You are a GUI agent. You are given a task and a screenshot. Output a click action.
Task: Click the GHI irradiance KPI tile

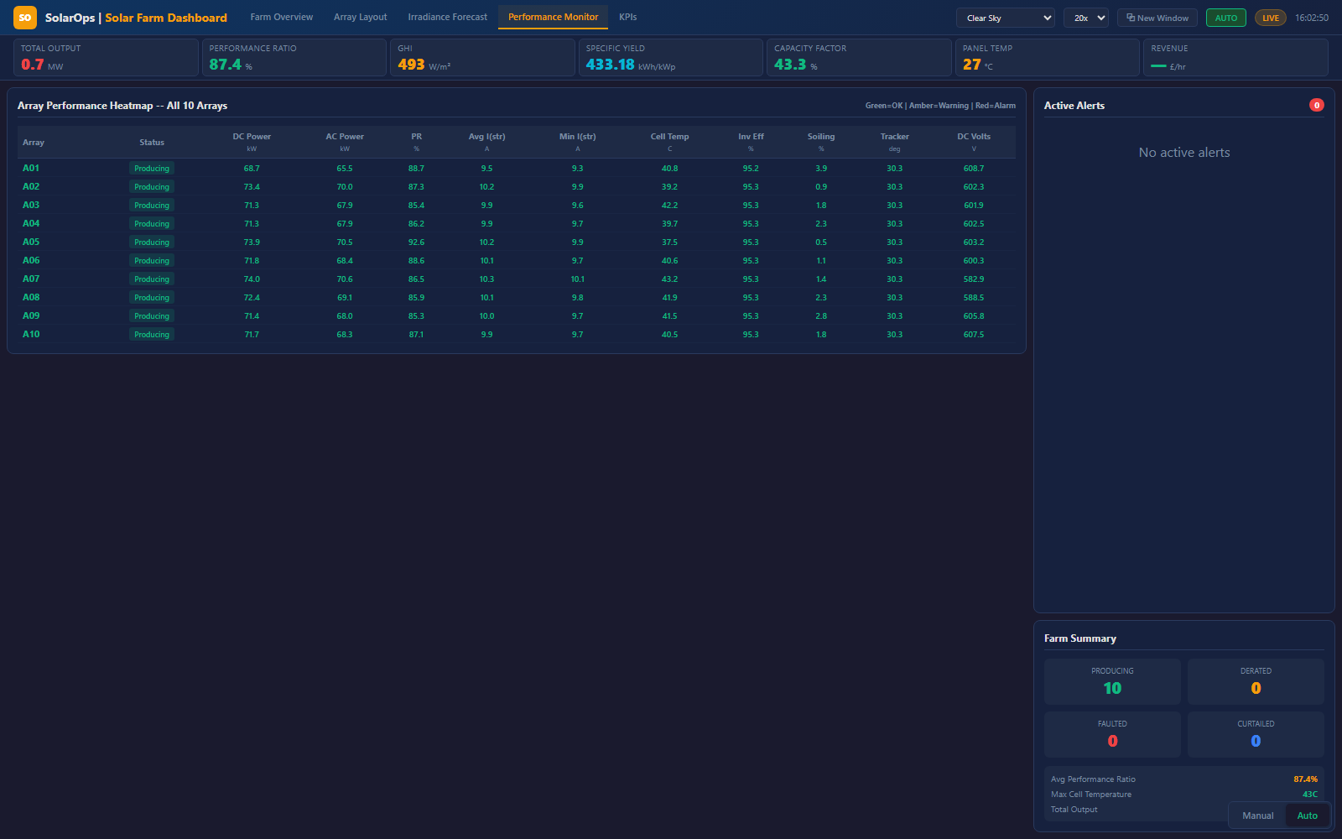click(x=482, y=57)
